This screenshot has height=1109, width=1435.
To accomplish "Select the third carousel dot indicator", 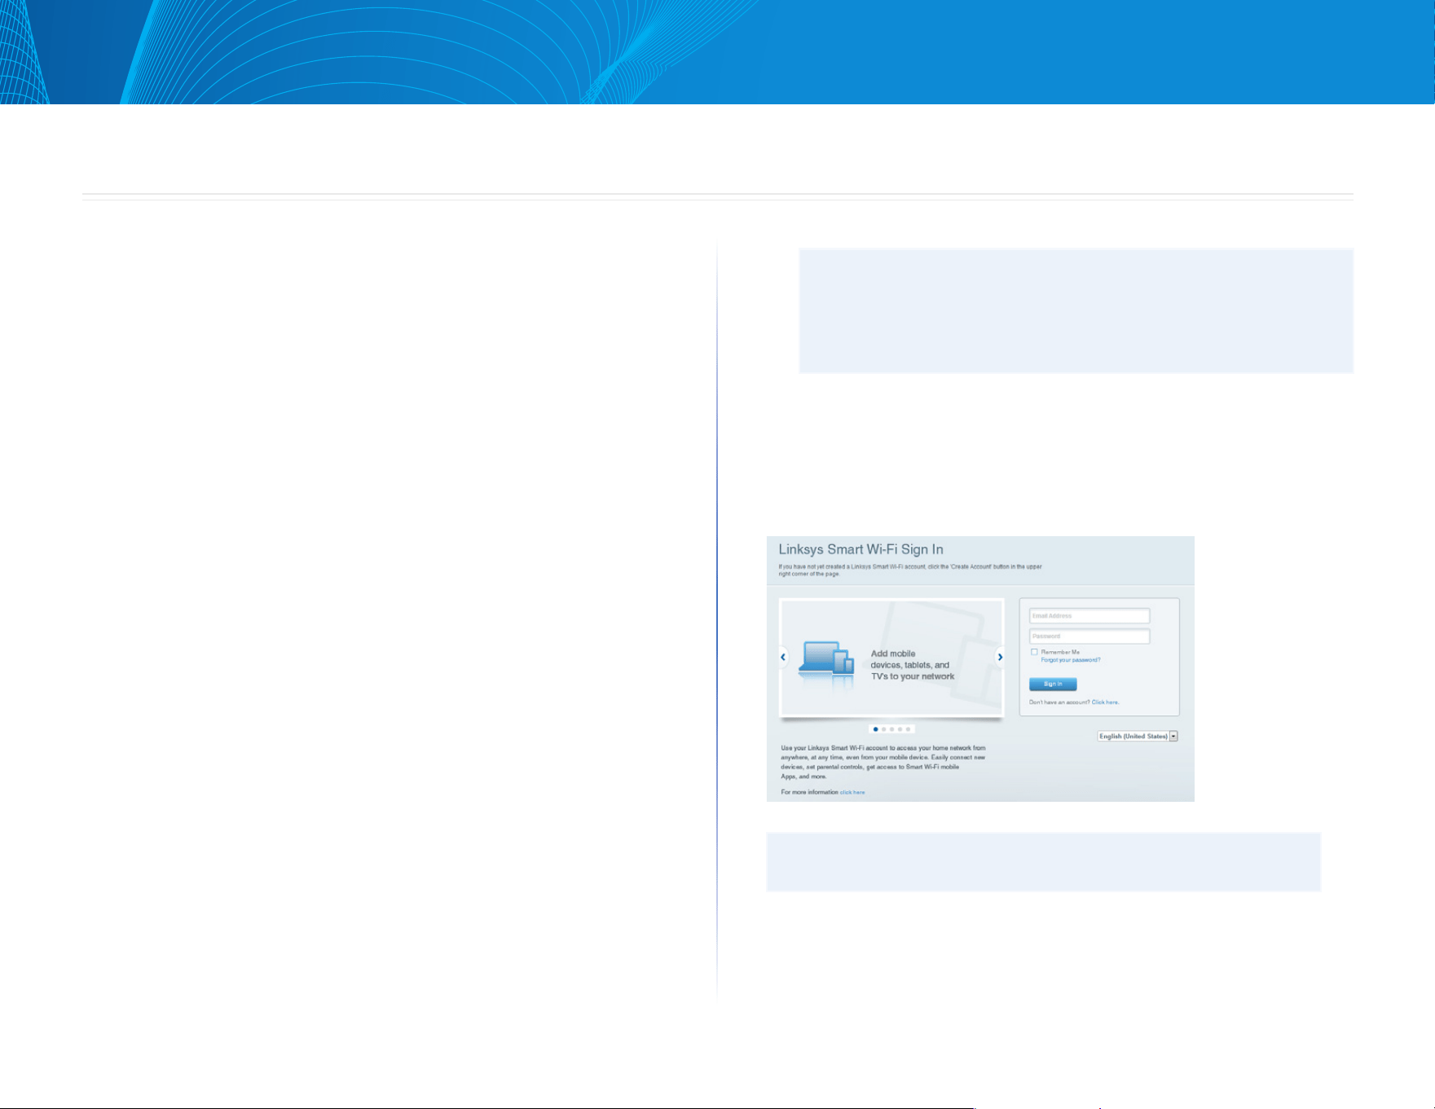I will (x=892, y=729).
